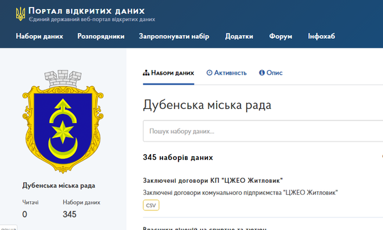
Task: Focus the Пошук набору даних search field
Action: [263, 131]
